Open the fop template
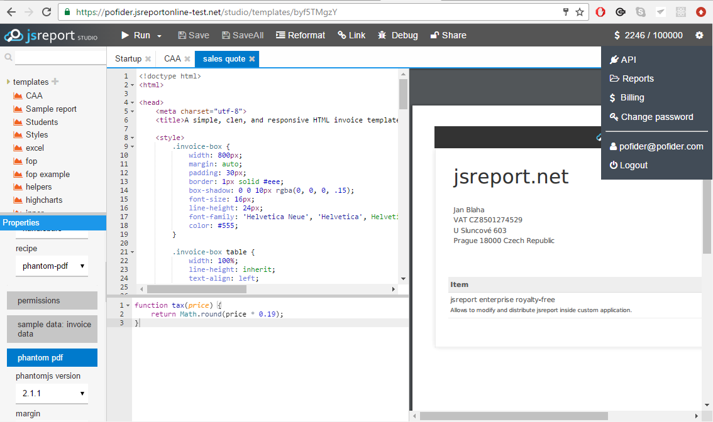This screenshot has height=422, width=713. click(31, 161)
